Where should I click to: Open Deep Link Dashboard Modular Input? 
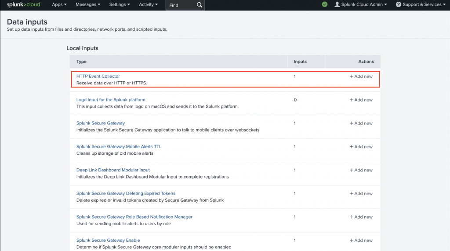[x=113, y=170]
